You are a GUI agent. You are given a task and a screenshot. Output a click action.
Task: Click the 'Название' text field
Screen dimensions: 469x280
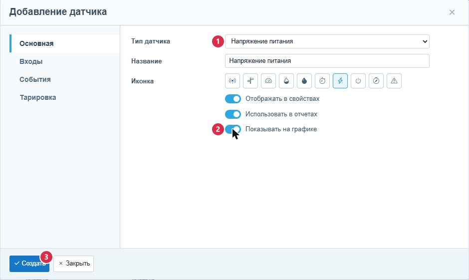327,61
